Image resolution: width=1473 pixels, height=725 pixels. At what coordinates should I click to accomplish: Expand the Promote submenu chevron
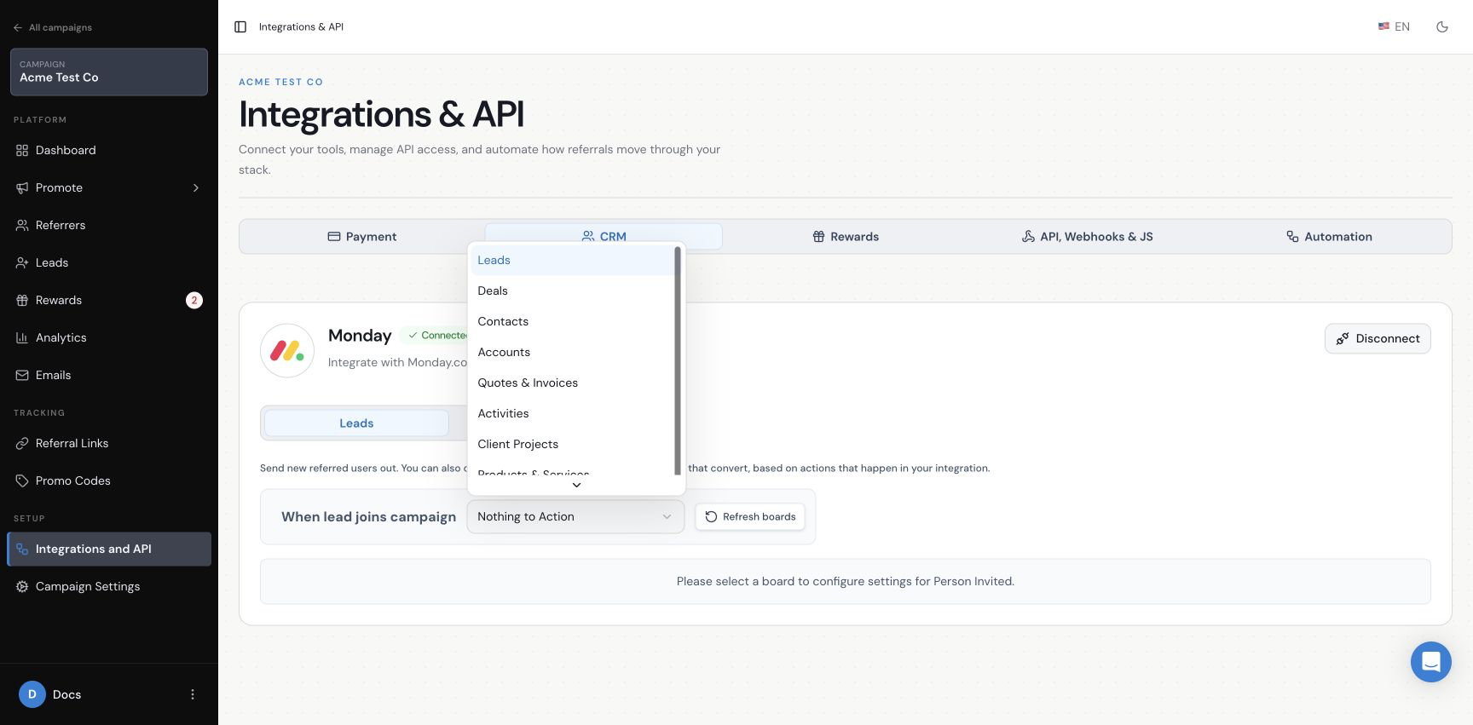[196, 187]
